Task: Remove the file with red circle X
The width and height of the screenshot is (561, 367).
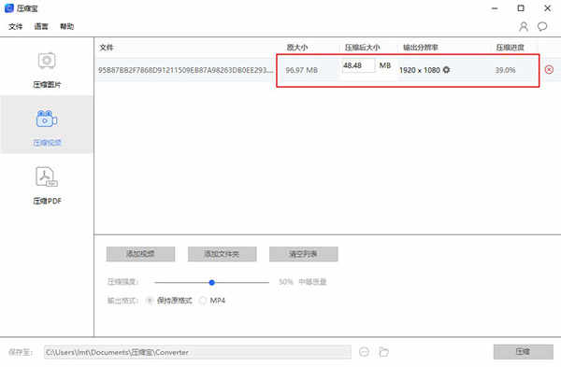Action: click(x=549, y=70)
